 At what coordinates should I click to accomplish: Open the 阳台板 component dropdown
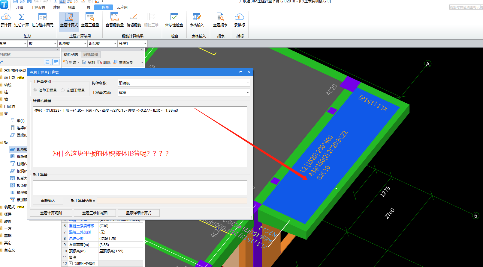coord(102,44)
